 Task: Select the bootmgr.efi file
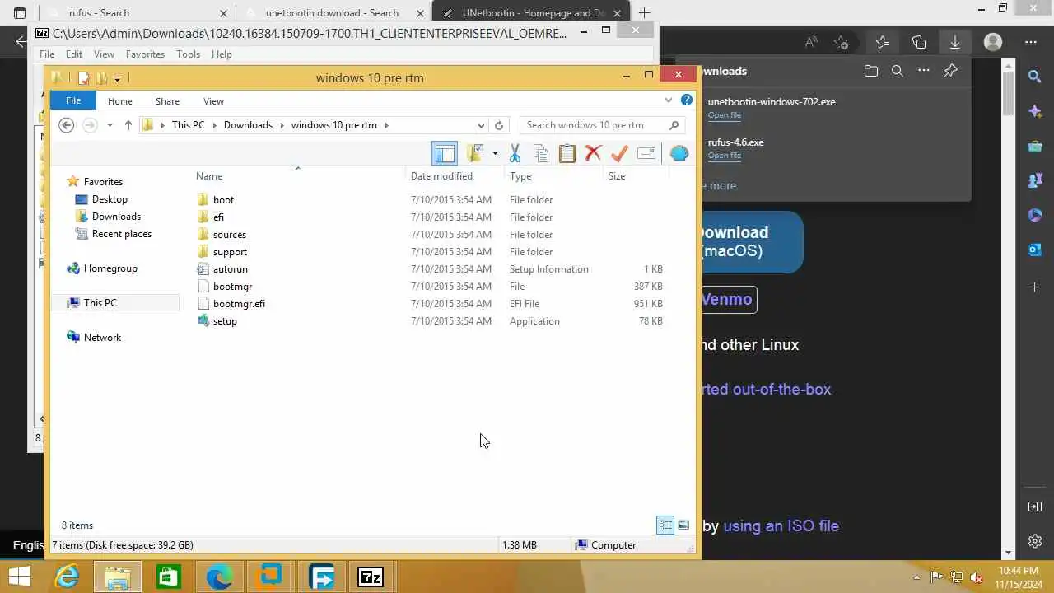(x=239, y=304)
